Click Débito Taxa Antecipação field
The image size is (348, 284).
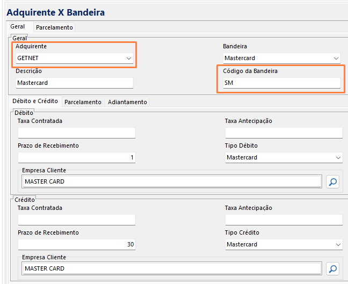pyautogui.click(x=284, y=133)
